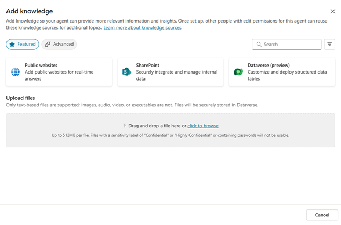Choose the SharePoint knowledge source title
This screenshot has width=341, height=225.
148,66
